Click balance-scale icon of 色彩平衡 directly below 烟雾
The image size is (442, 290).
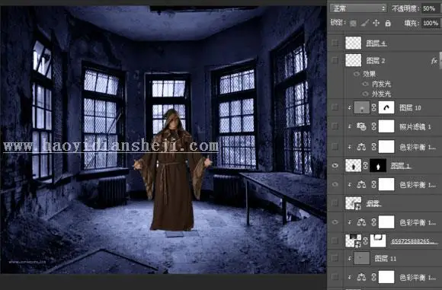[361, 222]
